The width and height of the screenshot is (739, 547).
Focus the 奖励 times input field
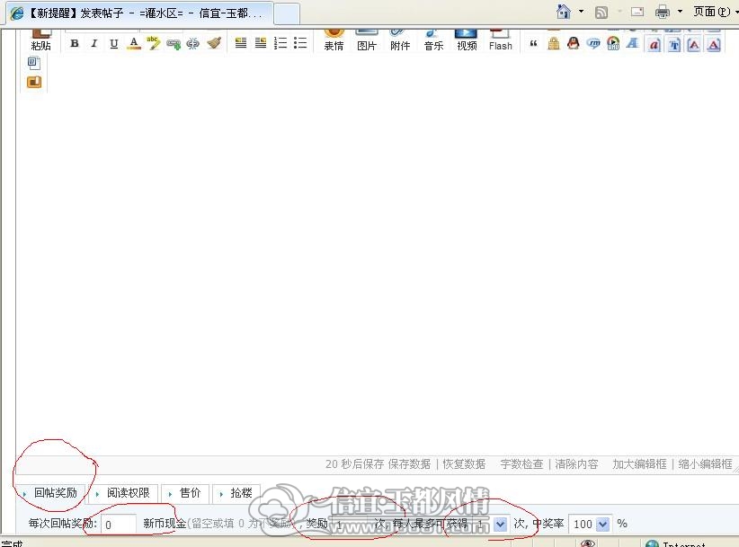tap(352, 524)
